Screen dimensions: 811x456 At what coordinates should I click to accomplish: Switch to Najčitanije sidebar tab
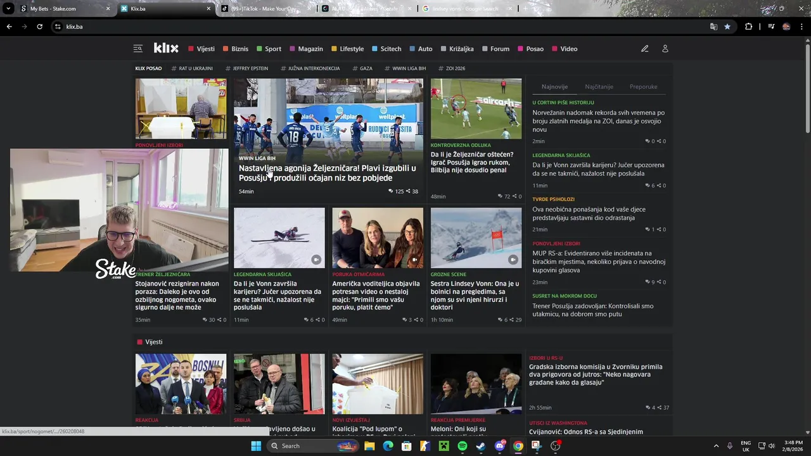tap(599, 87)
